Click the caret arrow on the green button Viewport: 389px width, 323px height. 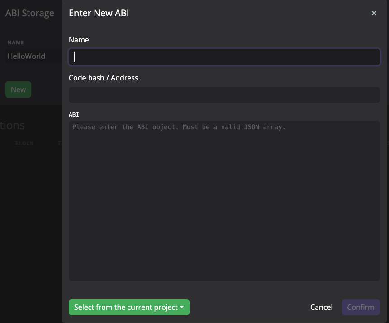coord(182,307)
